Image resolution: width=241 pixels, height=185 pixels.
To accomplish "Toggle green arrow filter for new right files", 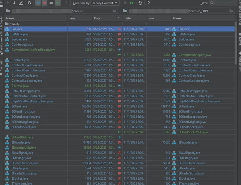I will [x=58, y=3].
